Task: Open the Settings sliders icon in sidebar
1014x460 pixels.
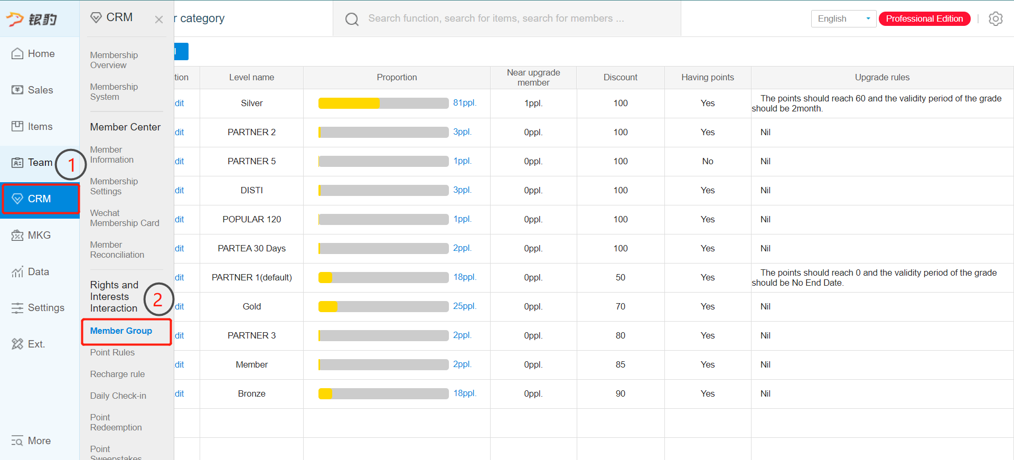Action: tap(17, 308)
